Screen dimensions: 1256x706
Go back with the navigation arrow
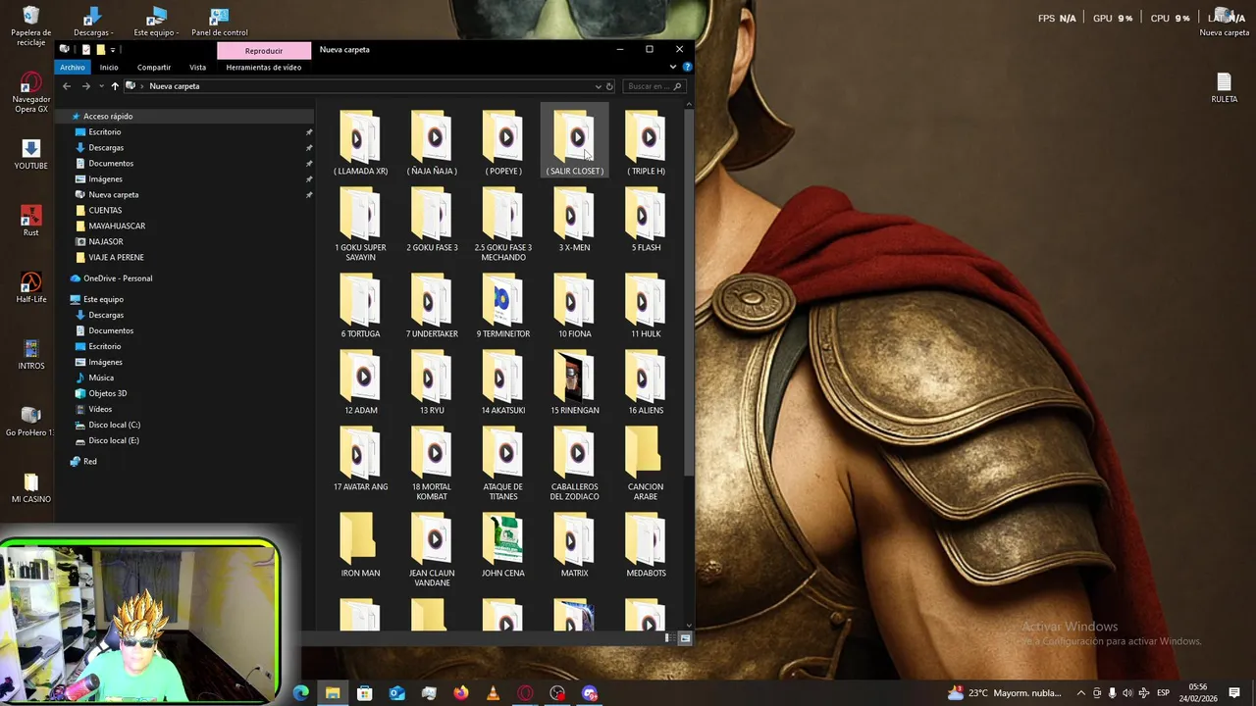[67, 86]
